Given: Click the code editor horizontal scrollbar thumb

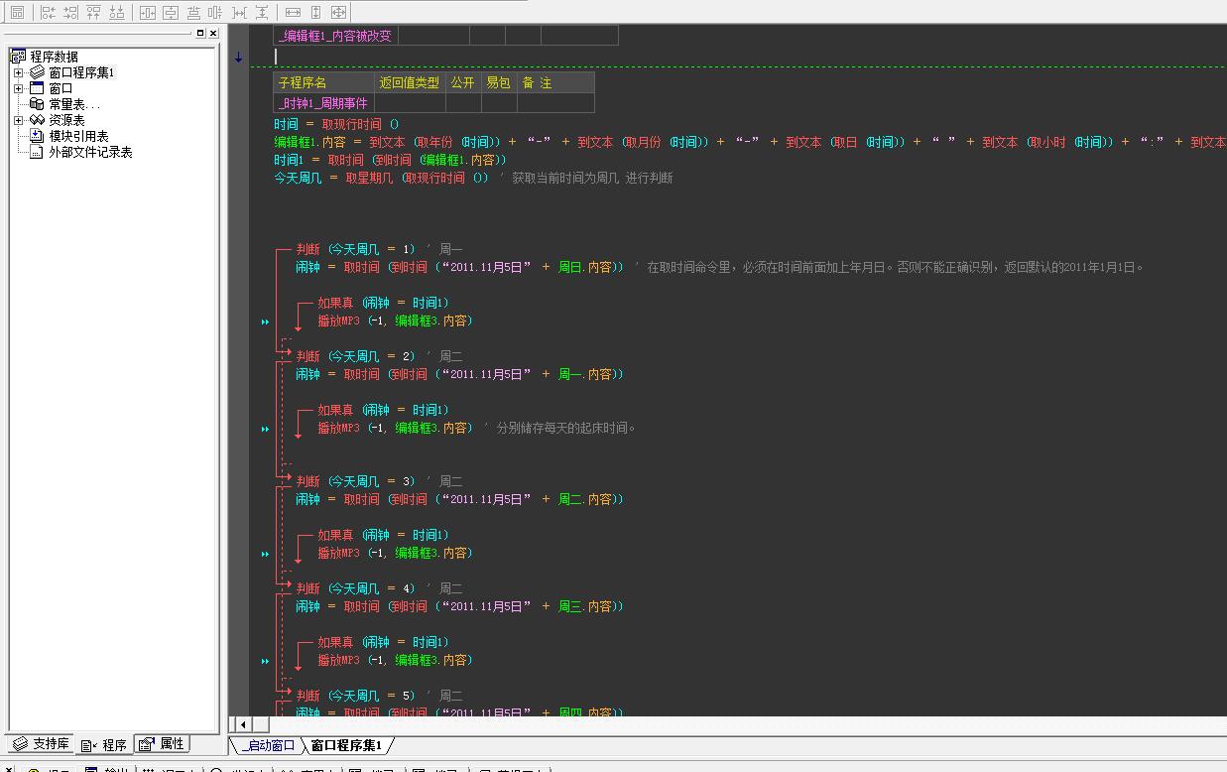Looking at the screenshot, I should (x=260, y=724).
